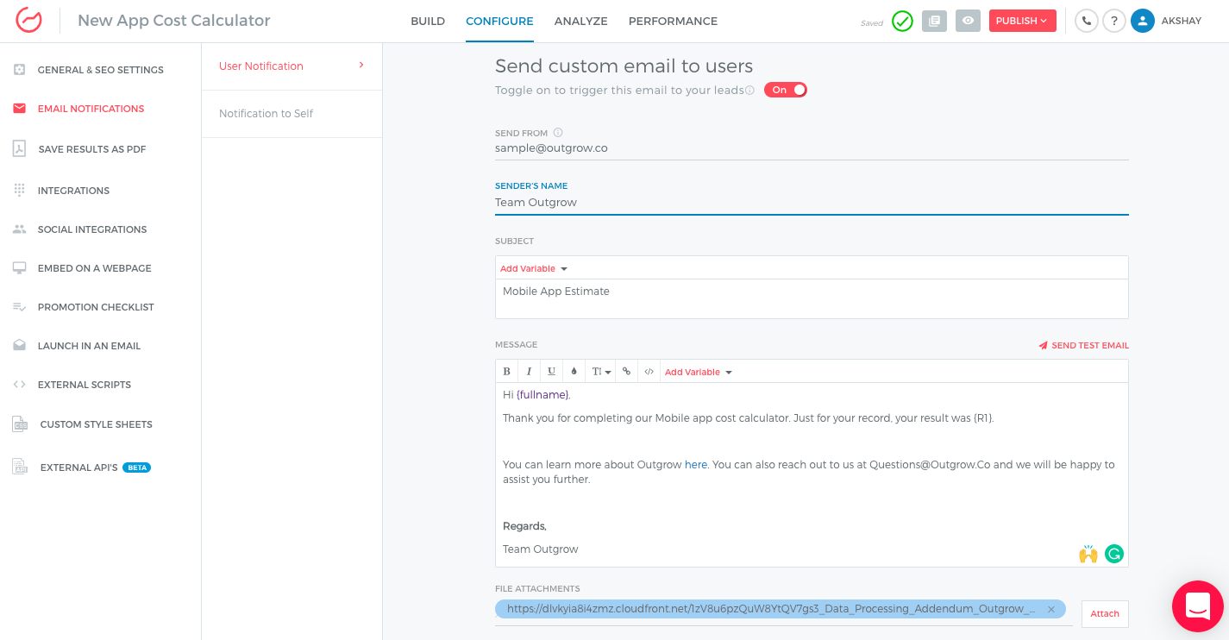Open text color droplet picker
This screenshot has height=640, width=1229.
point(574,372)
